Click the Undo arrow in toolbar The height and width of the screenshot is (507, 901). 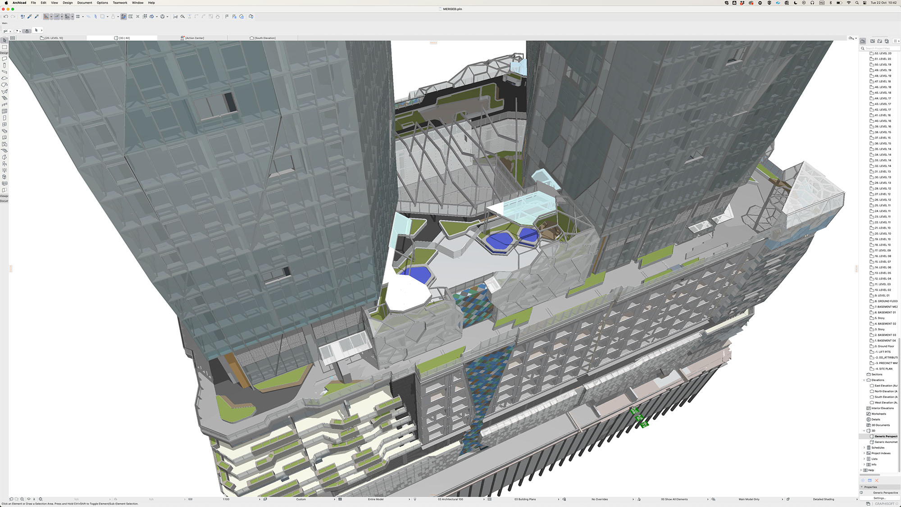6,17
